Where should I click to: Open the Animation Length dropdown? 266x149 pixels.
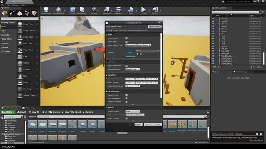point(132,69)
